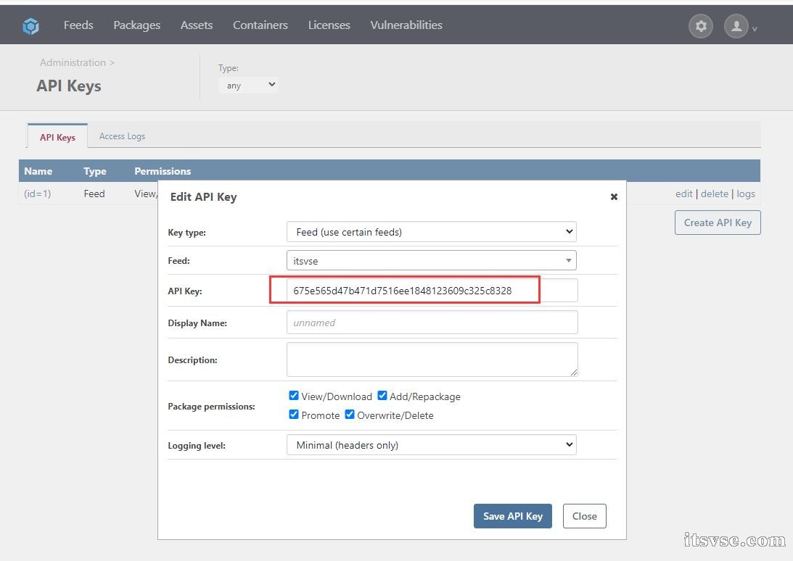Click the Description resize handle

pos(573,373)
